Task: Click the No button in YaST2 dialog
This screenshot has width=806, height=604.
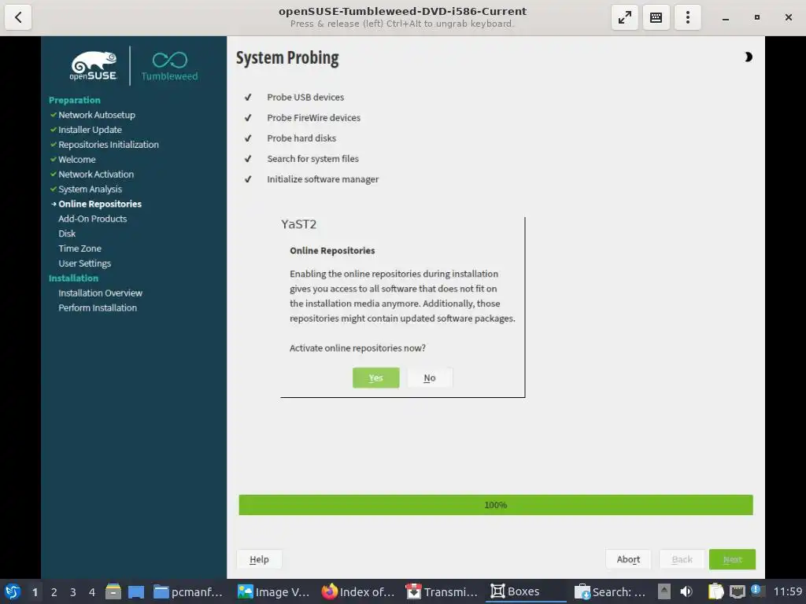Action: (430, 377)
